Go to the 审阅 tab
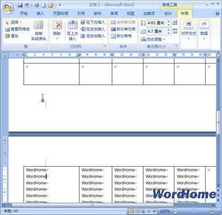Image resolution: width=222 pixels, height=215 pixels. 114,13
